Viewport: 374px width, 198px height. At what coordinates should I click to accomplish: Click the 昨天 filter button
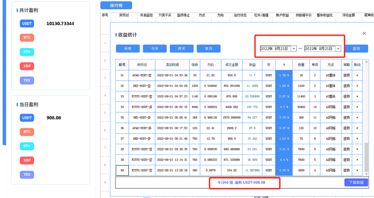pyautogui.click(x=182, y=49)
